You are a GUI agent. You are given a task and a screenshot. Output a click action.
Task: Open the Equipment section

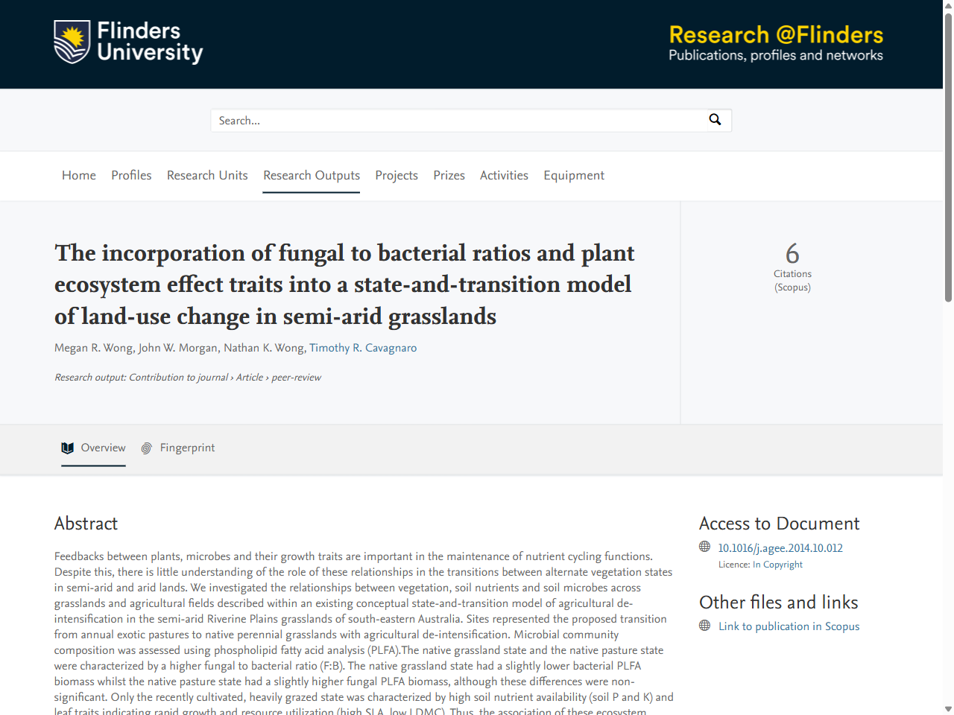coord(574,176)
